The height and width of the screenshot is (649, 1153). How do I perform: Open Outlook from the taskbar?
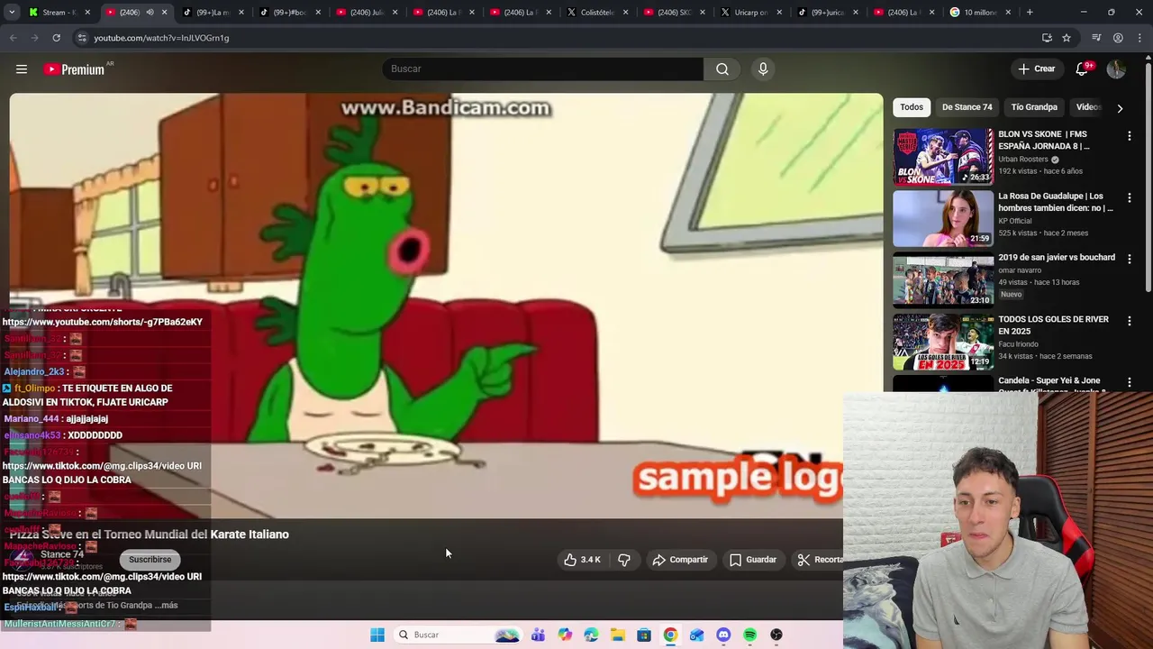tap(697, 635)
